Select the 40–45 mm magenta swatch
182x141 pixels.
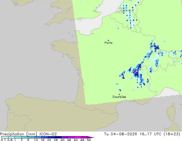(x=78, y=137)
